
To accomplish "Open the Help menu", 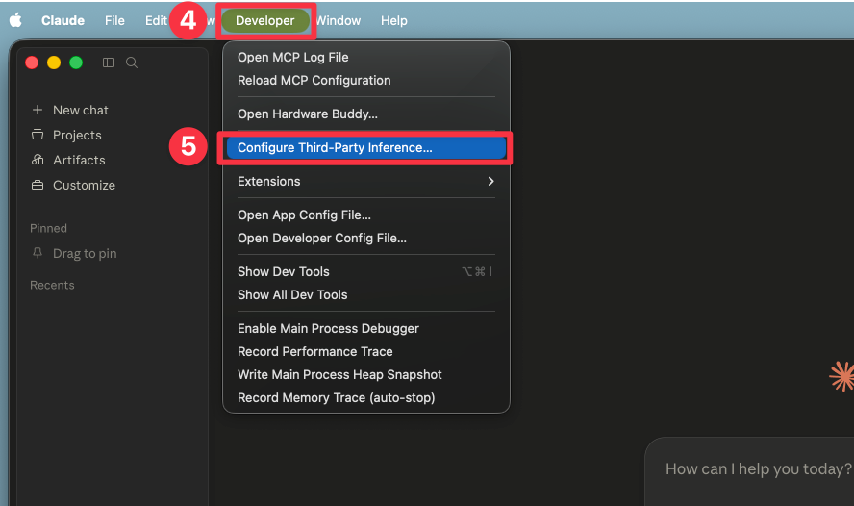I will (393, 21).
